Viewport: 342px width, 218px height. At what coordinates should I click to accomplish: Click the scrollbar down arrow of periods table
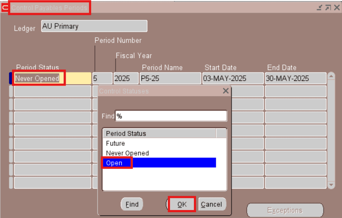click(x=331, y=185)
